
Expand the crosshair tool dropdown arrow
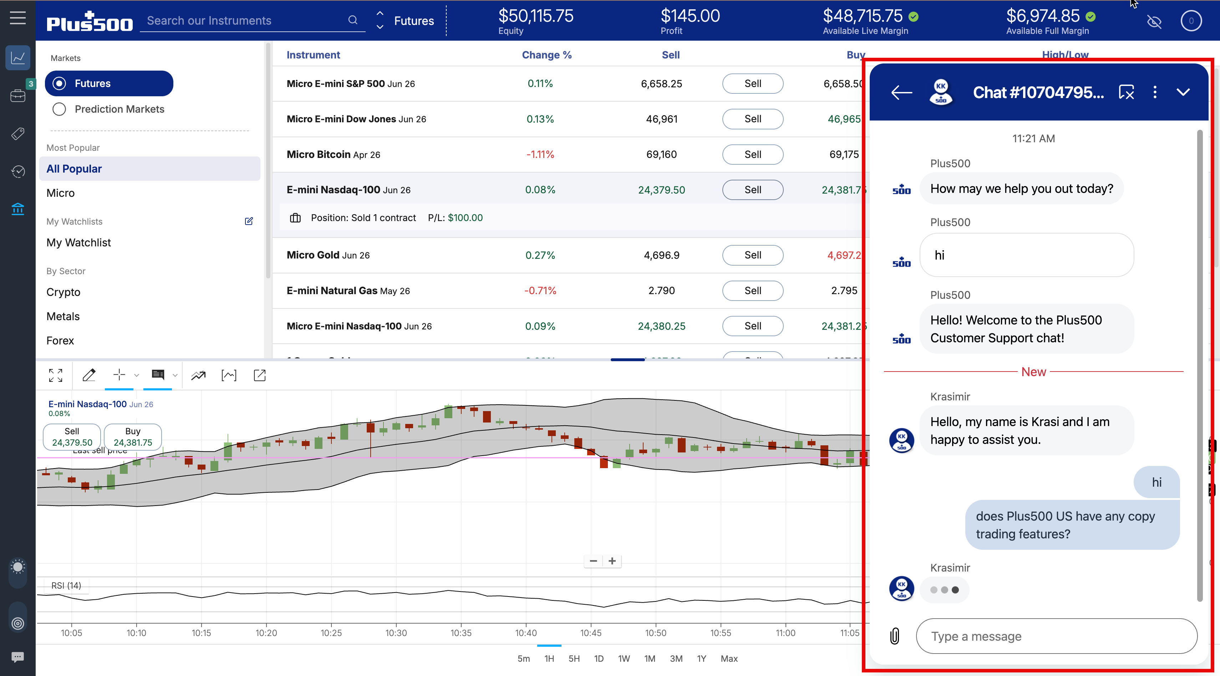tap(136, 375)
